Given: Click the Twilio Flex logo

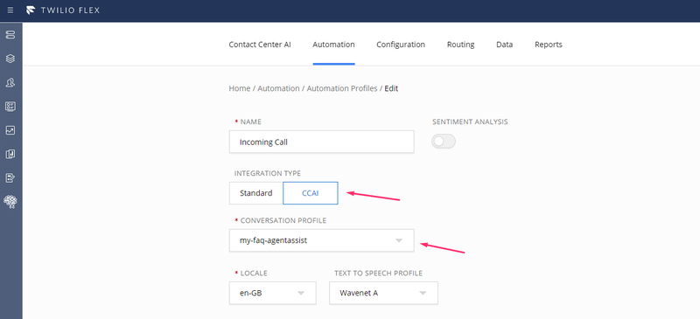Looking at the screenshot, I should [63, 10].
